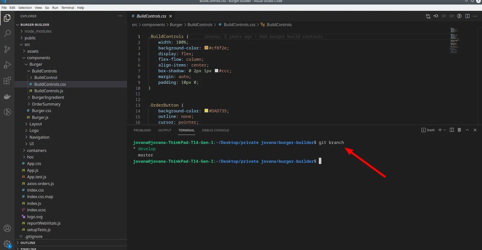Open the Search view in the activity bar
The width and height of the screenshot is (482, 250).
pos(7,33)
